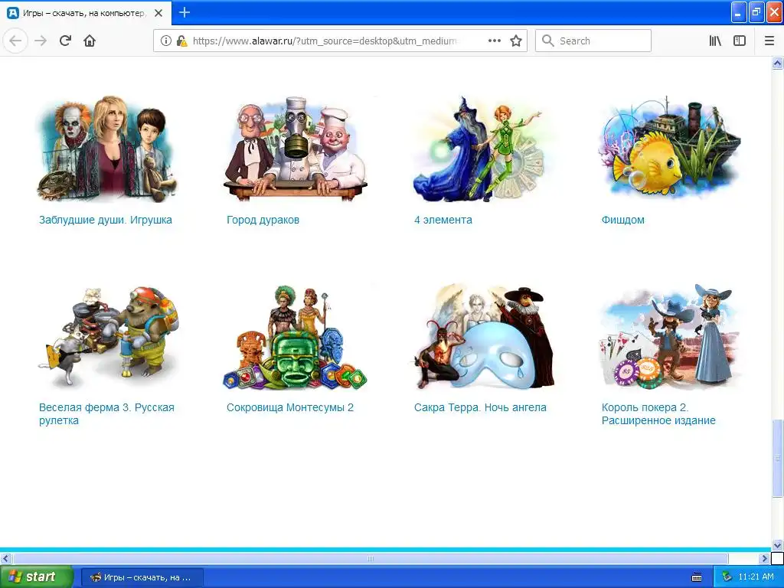Open the Firefox hamburger menu

point(769,41)
